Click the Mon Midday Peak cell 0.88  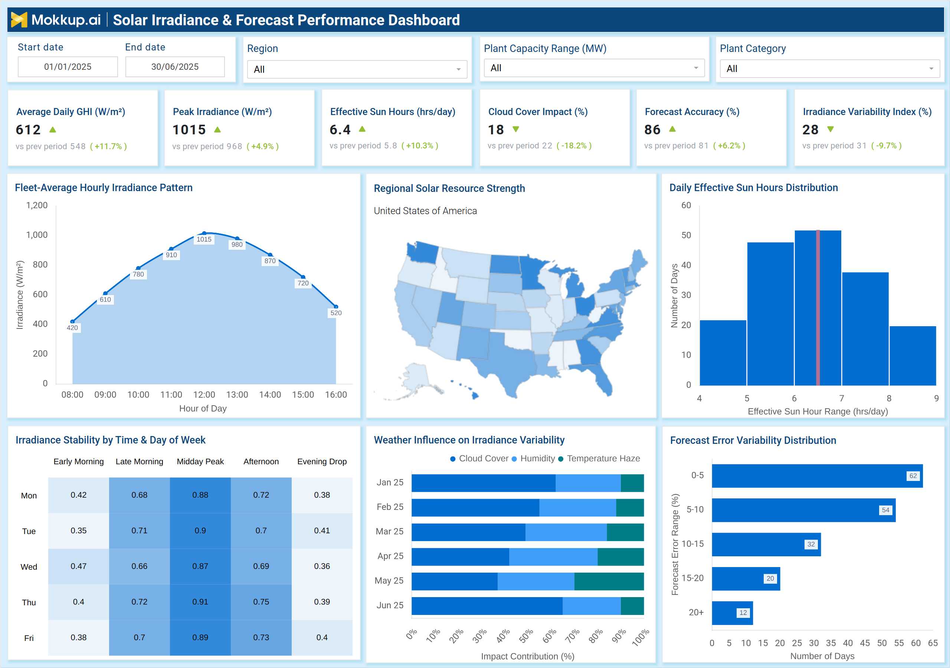coord(200,495)
